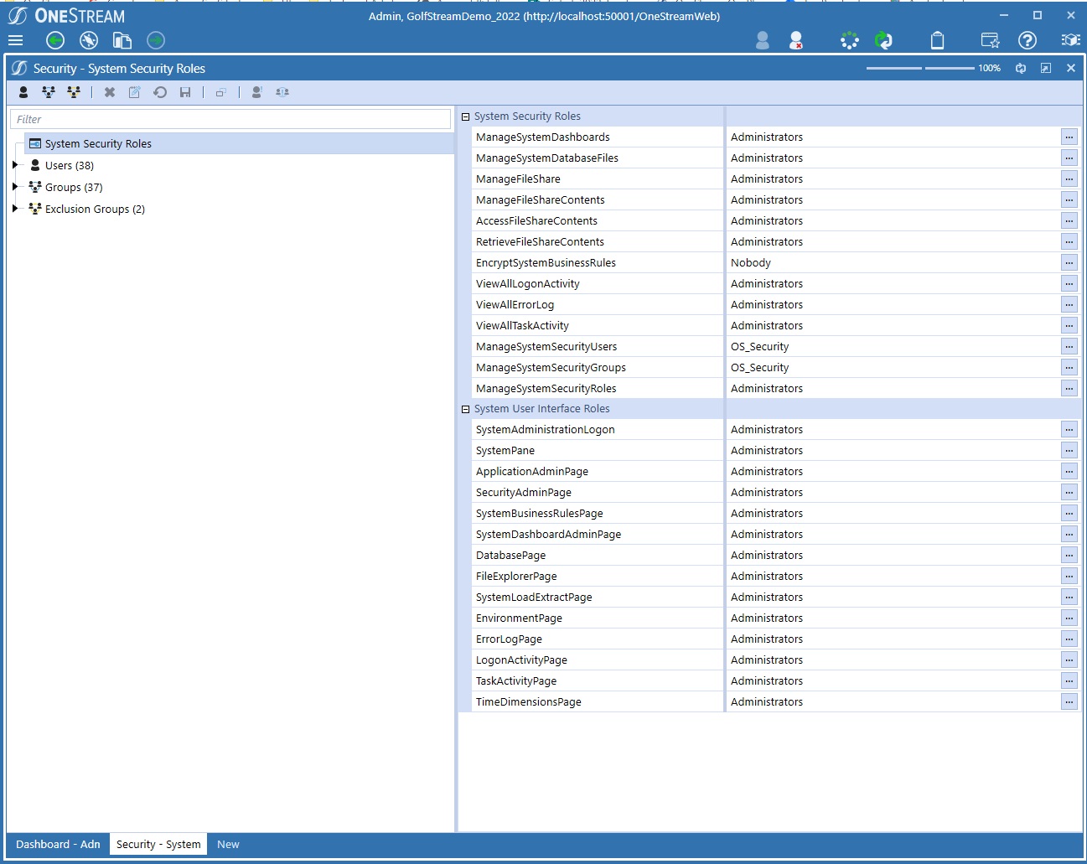Click ellipsis button for EncryptSystemBusinessRules row
This screenshot has height=864, width=1087.
1069,263
